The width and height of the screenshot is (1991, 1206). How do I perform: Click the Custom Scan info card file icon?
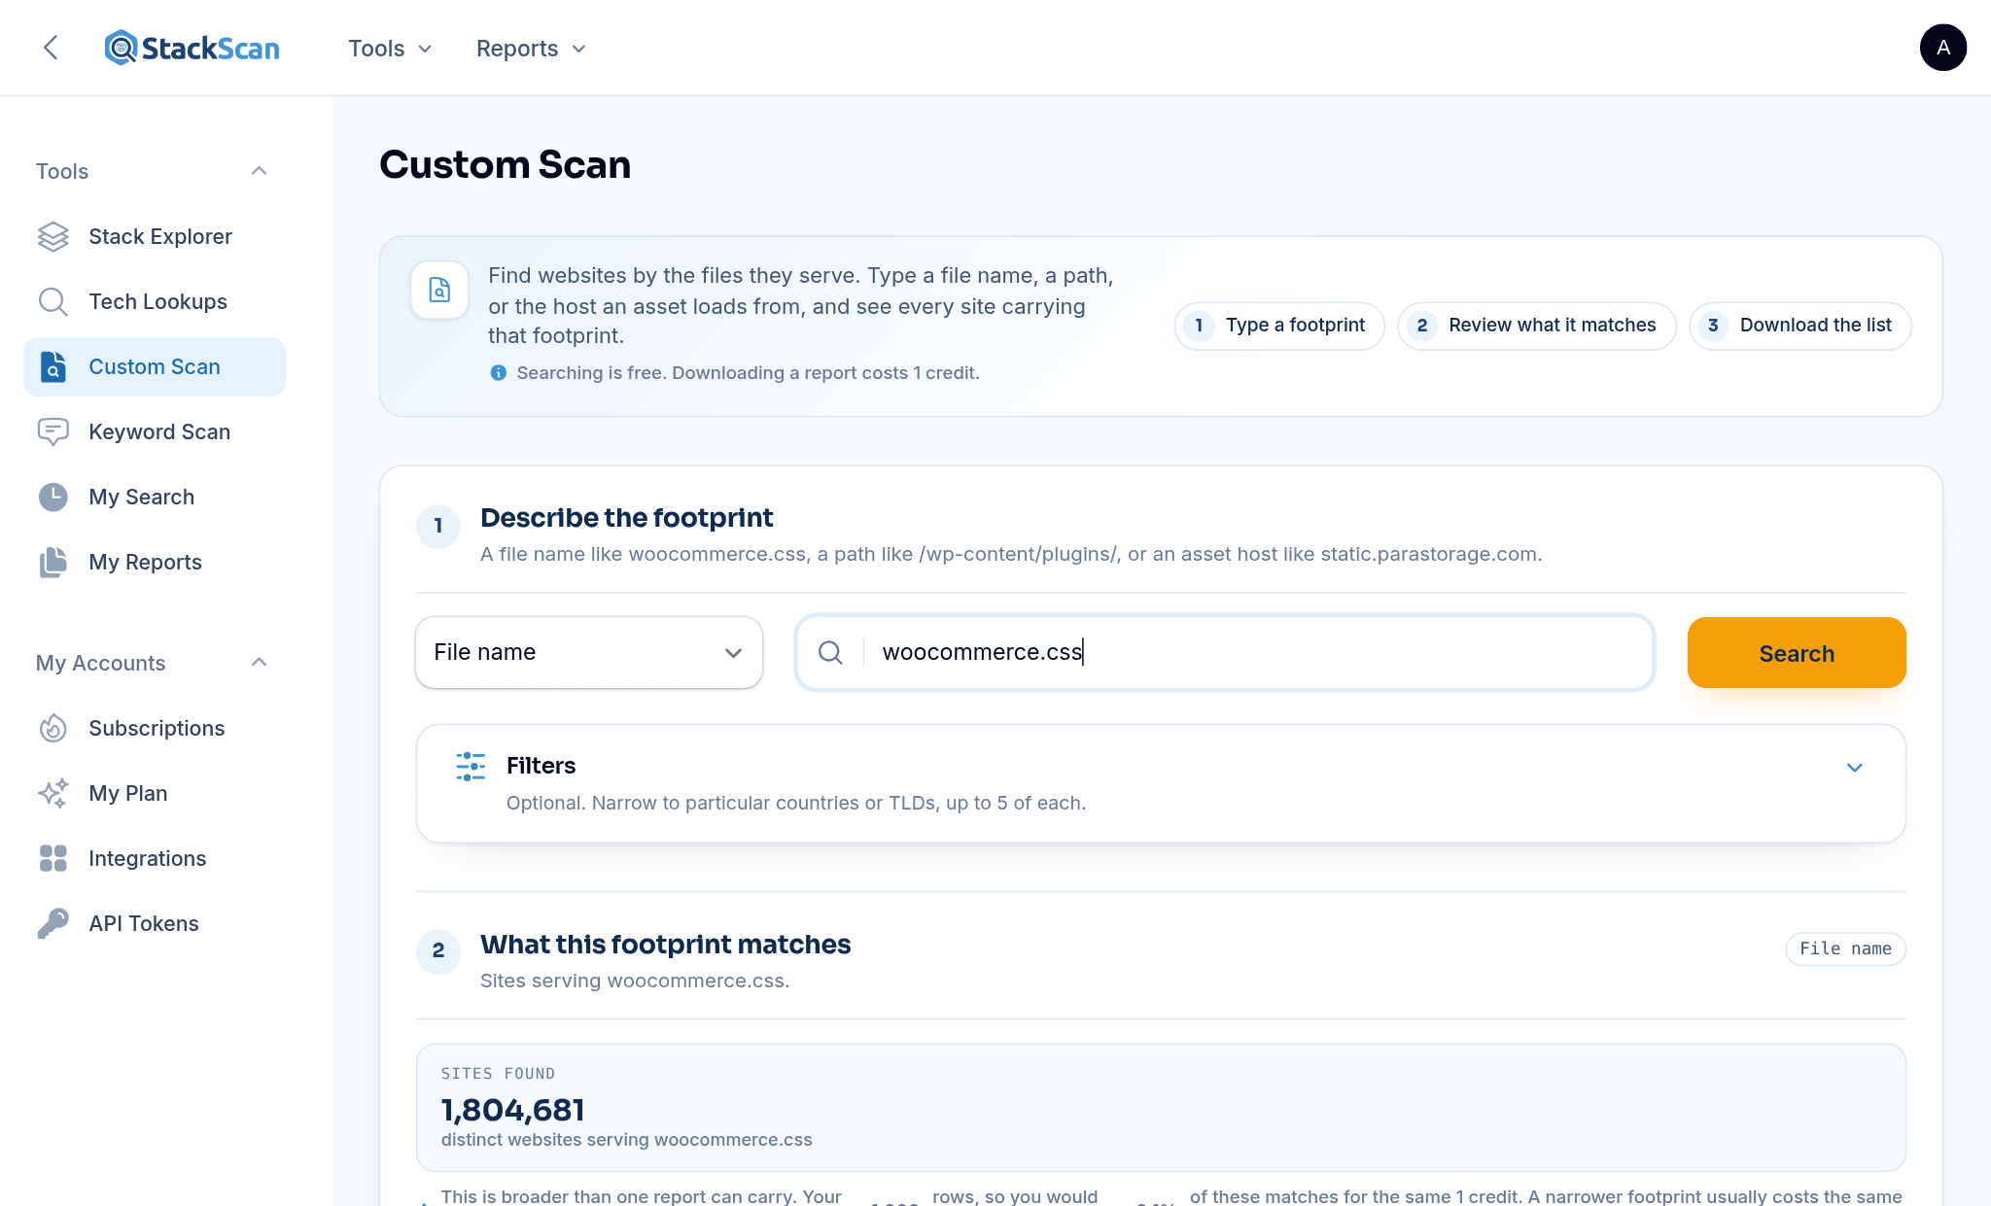point(439,290)
